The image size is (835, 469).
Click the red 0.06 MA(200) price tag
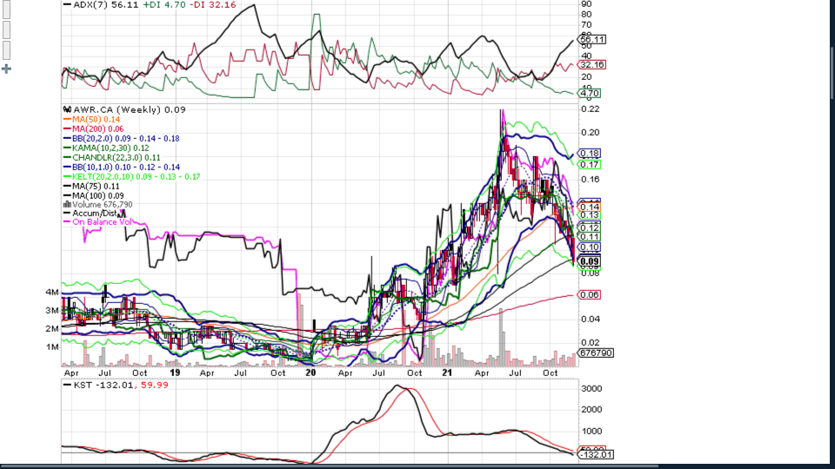(590, 294)
